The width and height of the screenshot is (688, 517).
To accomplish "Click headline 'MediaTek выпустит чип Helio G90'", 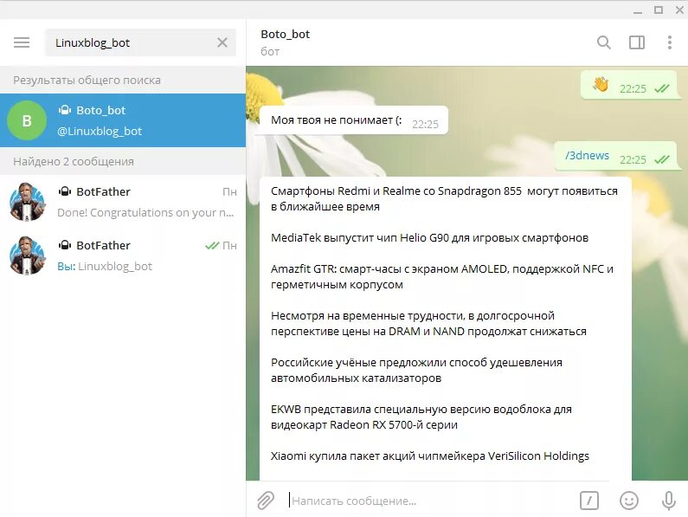I will (x=429, y=237).
